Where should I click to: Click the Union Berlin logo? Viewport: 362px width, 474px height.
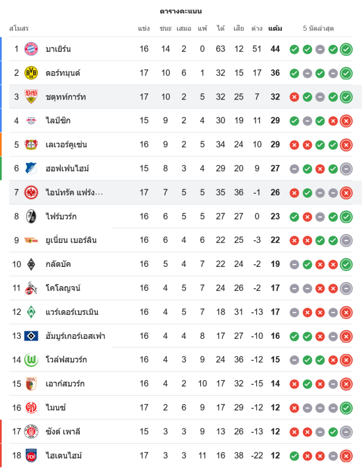pyautogui.click(x=31, y=240)
